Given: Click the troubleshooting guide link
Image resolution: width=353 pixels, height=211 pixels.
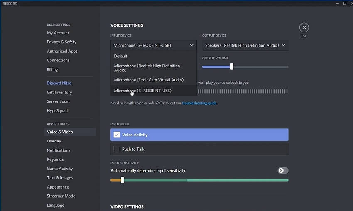Looking at the screenshot, I should (x=199, y=103).
